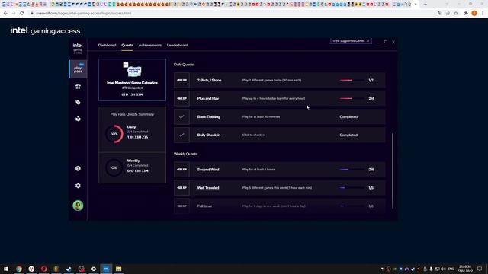Image resolution: width=488 pixels, height=274 pixels.
Task: Switch to the Achievements tab
Action: coord(150,46)
